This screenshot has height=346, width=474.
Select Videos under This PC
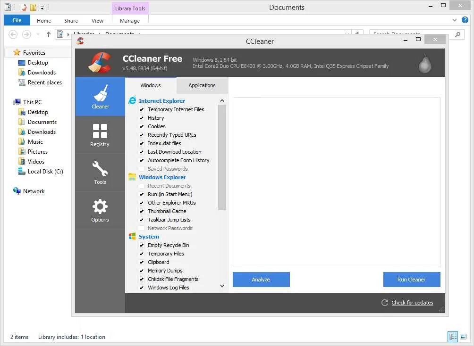pyautogui.click(x=36, y=162)
